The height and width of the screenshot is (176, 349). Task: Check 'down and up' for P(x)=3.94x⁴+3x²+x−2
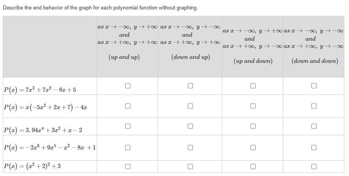[x=190, y=126]
